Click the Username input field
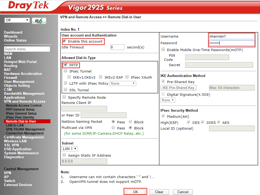Screen dimensions: 260x195 (x=232, y=37)
